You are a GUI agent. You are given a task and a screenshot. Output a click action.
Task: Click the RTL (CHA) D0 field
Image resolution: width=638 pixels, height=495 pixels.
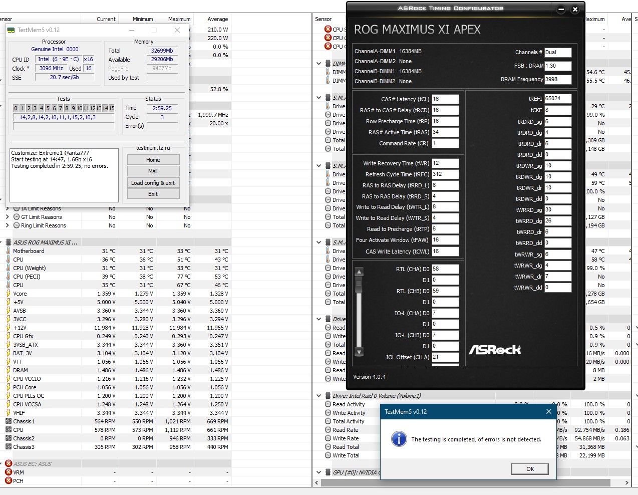click(445, 269)
